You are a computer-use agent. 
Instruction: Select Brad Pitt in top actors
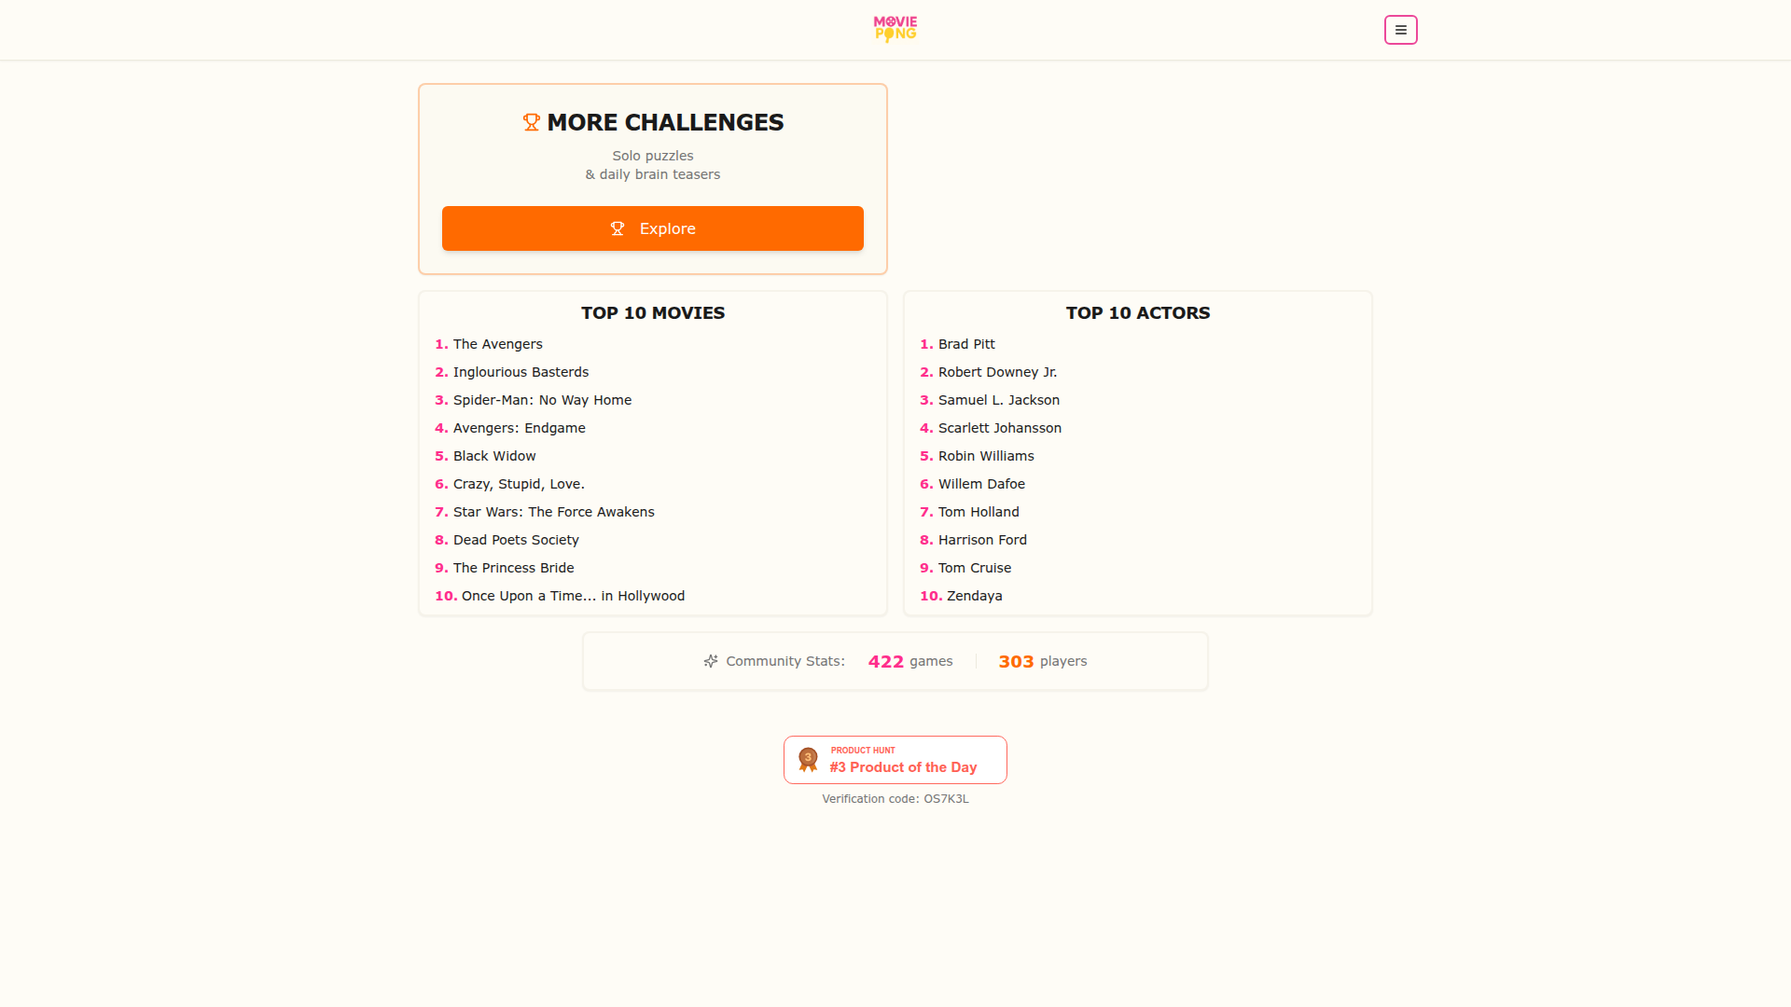pyautogui.click(x=966, y=344)
